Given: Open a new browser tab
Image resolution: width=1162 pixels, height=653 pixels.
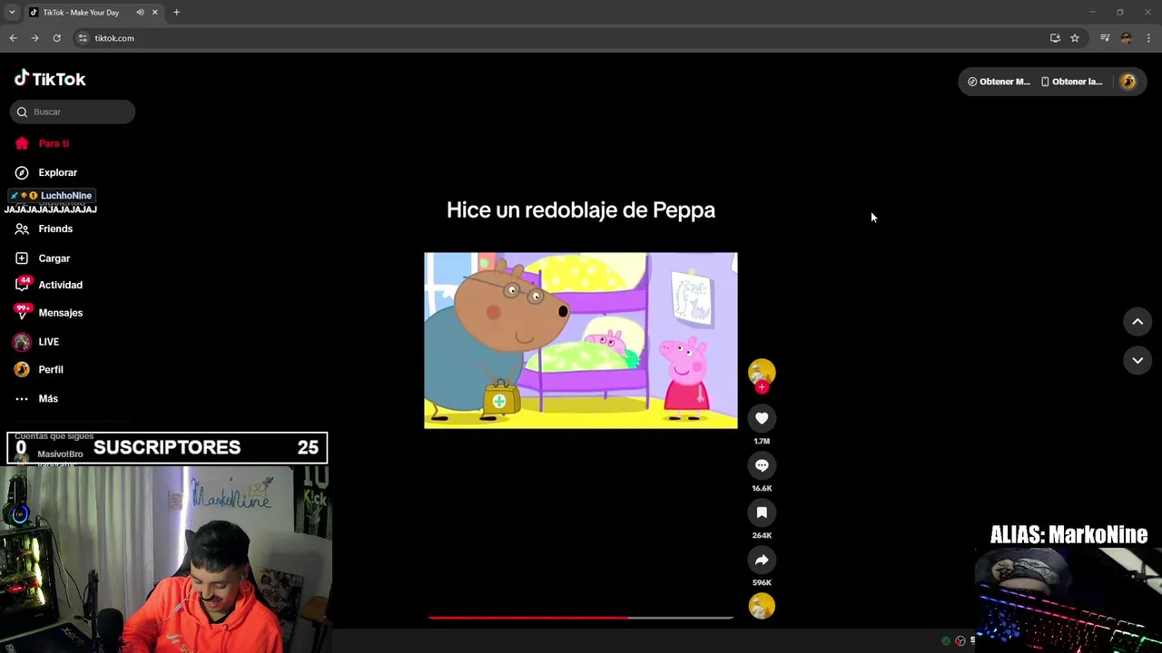Looking at the screenshot, I should (176, 13).
